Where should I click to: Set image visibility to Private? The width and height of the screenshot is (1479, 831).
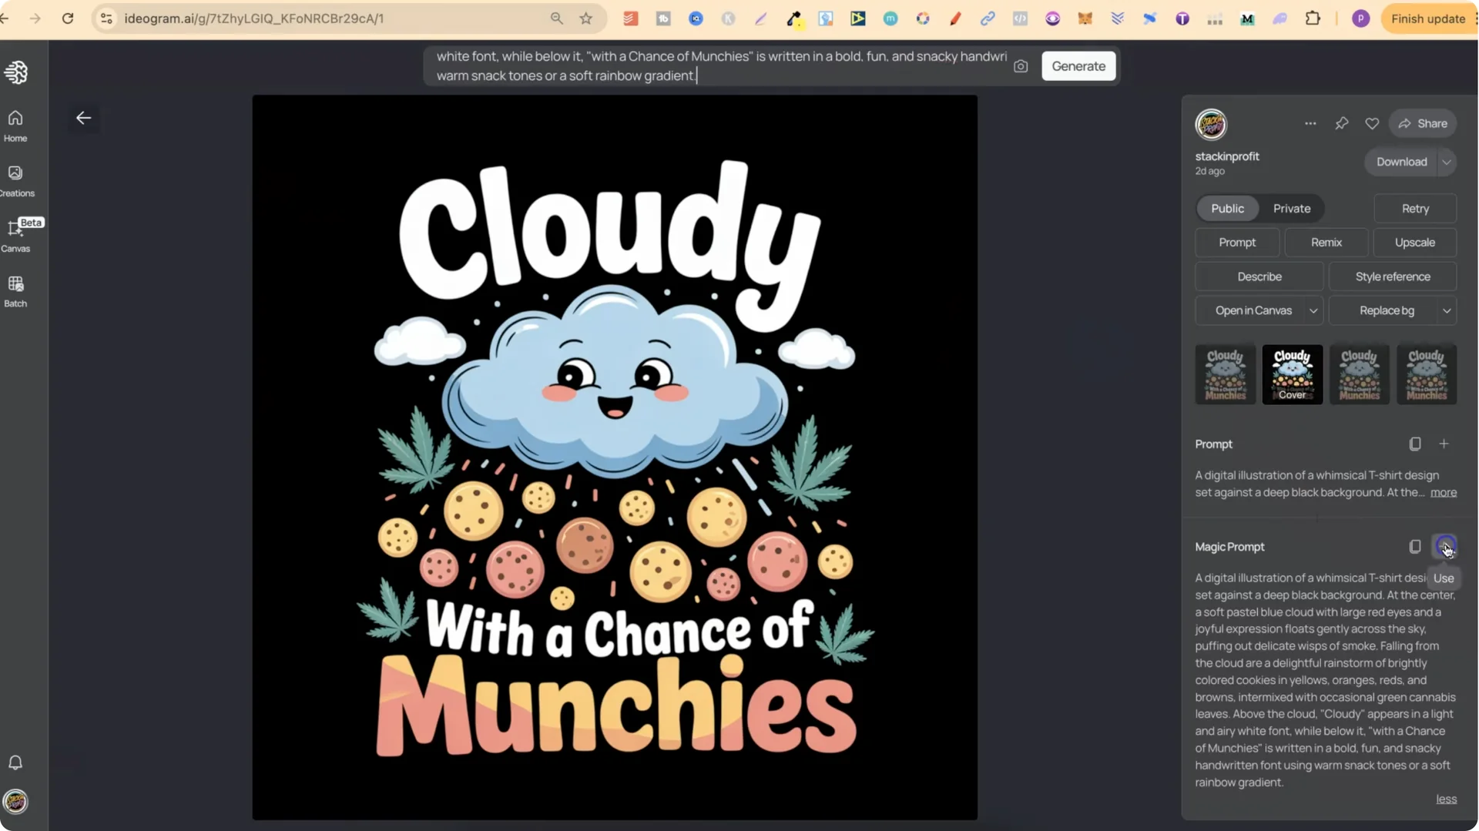(x=1290, y=208)
